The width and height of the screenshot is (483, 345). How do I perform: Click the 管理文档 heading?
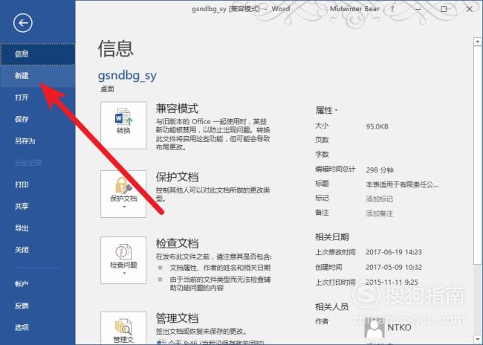point(177,318)
